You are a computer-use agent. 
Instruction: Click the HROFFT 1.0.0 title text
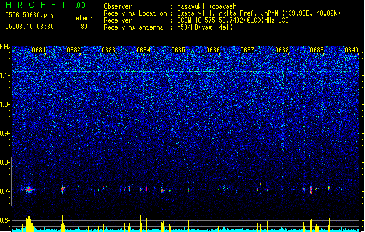[x=45, y=5]
